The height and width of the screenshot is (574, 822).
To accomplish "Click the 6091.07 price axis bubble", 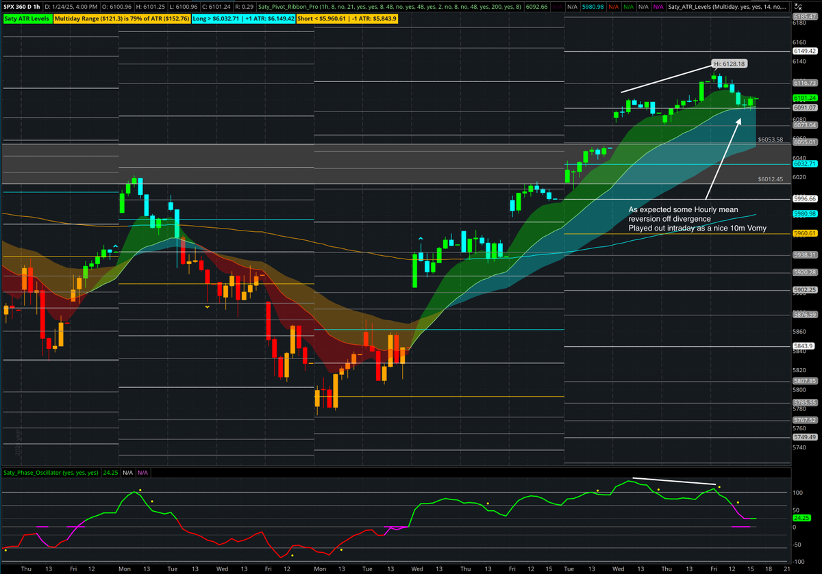I will (804, 107).
